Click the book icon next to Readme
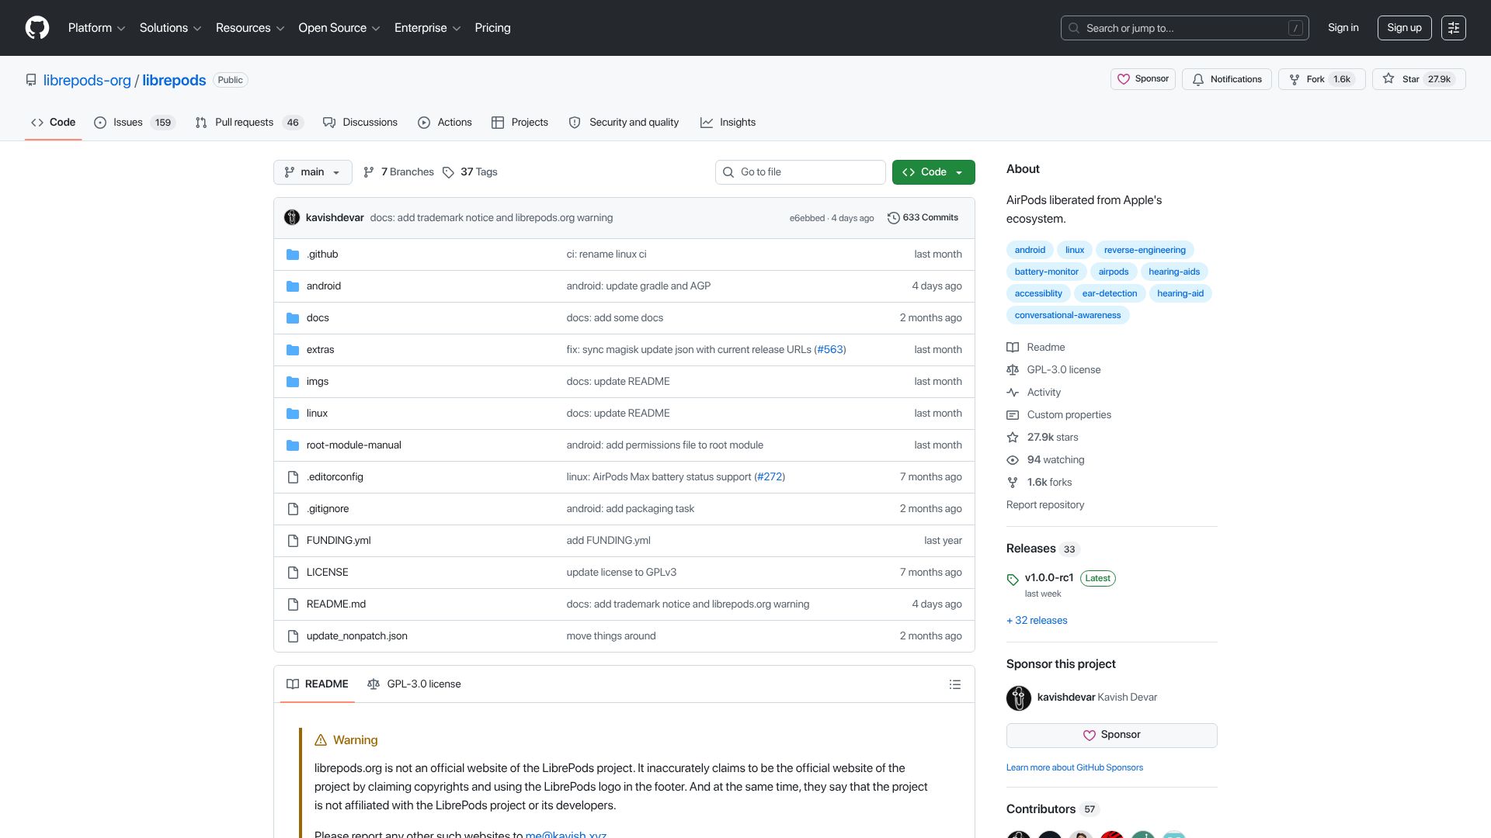The image size is (1491, 838). [x=1013, y=348]
